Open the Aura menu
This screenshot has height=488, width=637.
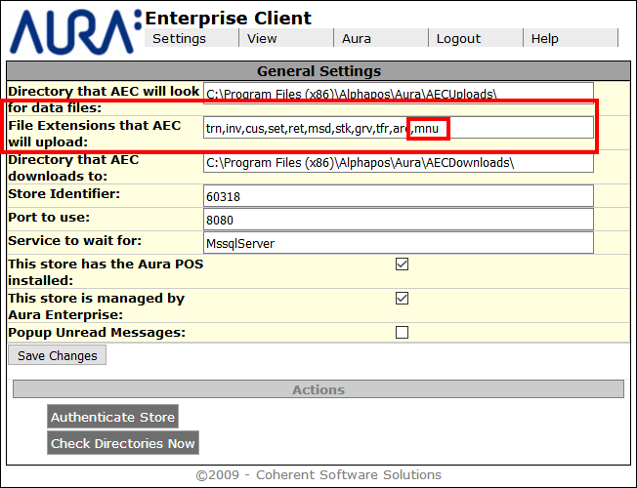pos(381,38)
